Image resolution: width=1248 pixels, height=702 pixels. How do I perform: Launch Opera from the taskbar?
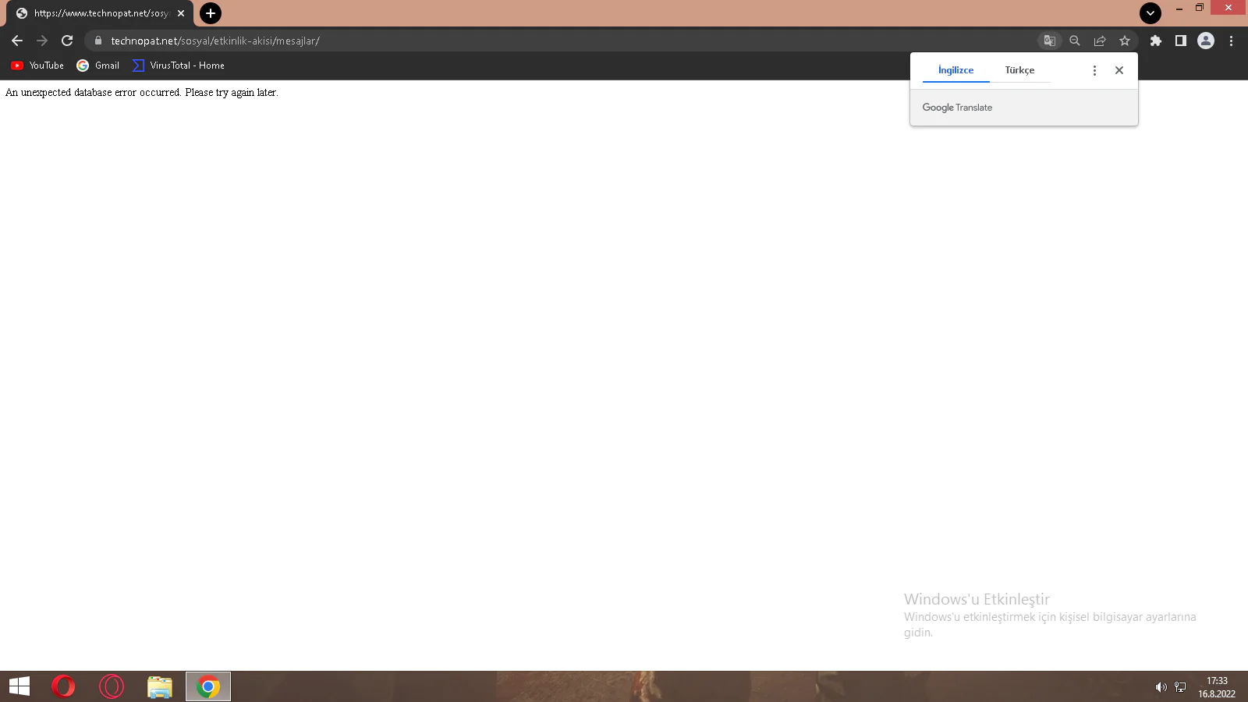(63, 686)
